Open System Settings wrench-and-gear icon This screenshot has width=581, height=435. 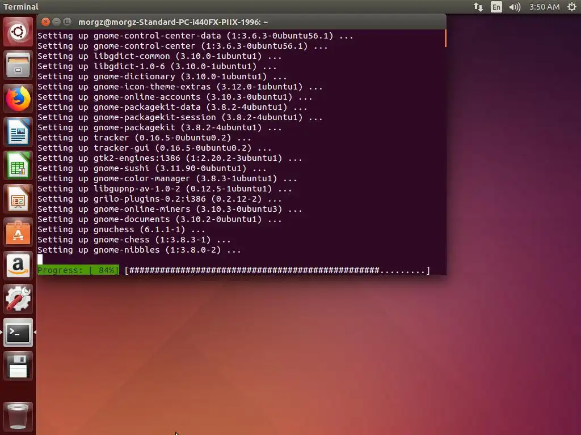(x=18, y=298)
